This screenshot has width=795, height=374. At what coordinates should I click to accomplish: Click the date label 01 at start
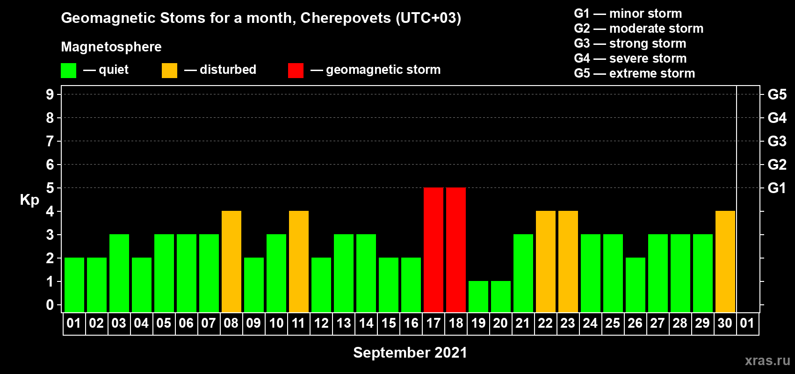[x=74, y=323]
